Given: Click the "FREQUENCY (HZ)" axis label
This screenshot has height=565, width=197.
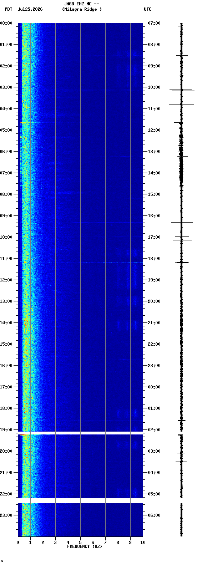Looking at the screenshot, I should pos(85,546).
